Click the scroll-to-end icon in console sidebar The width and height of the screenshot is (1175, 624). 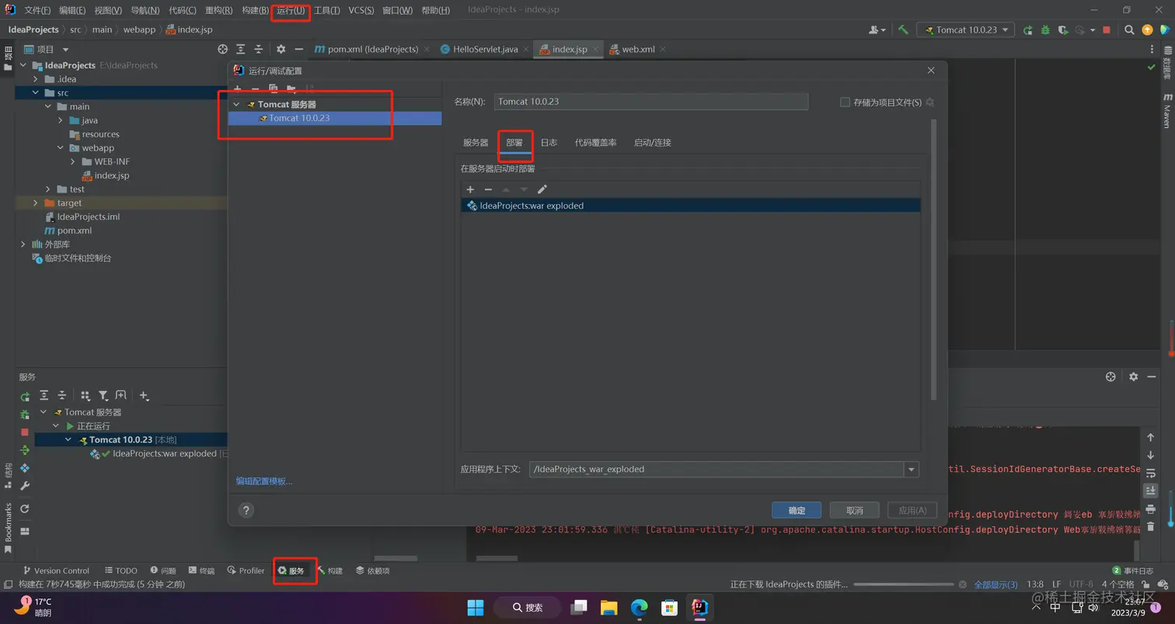coord(1151,491)
